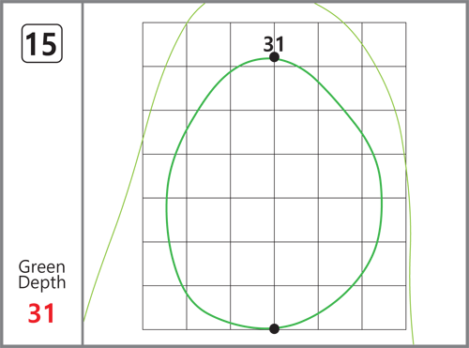
Task: Select the black dot at bottom of green
Action: click(x=274, y=328)
